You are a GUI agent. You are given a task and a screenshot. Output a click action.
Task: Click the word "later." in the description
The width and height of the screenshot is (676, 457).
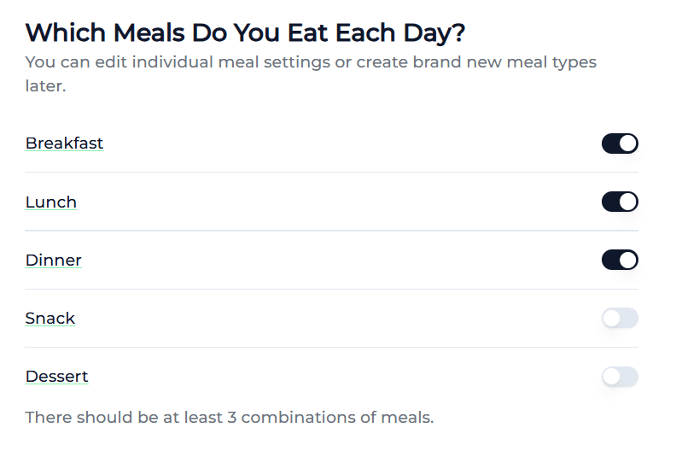tap(45, 86)
